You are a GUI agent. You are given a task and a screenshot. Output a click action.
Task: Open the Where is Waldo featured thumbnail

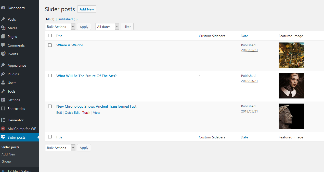291,55
